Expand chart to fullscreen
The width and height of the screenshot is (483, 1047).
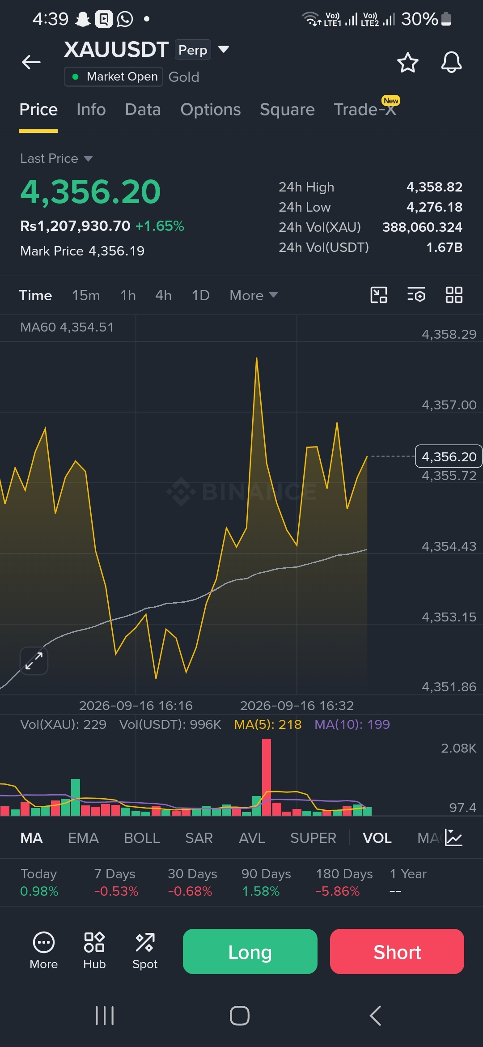34,661
